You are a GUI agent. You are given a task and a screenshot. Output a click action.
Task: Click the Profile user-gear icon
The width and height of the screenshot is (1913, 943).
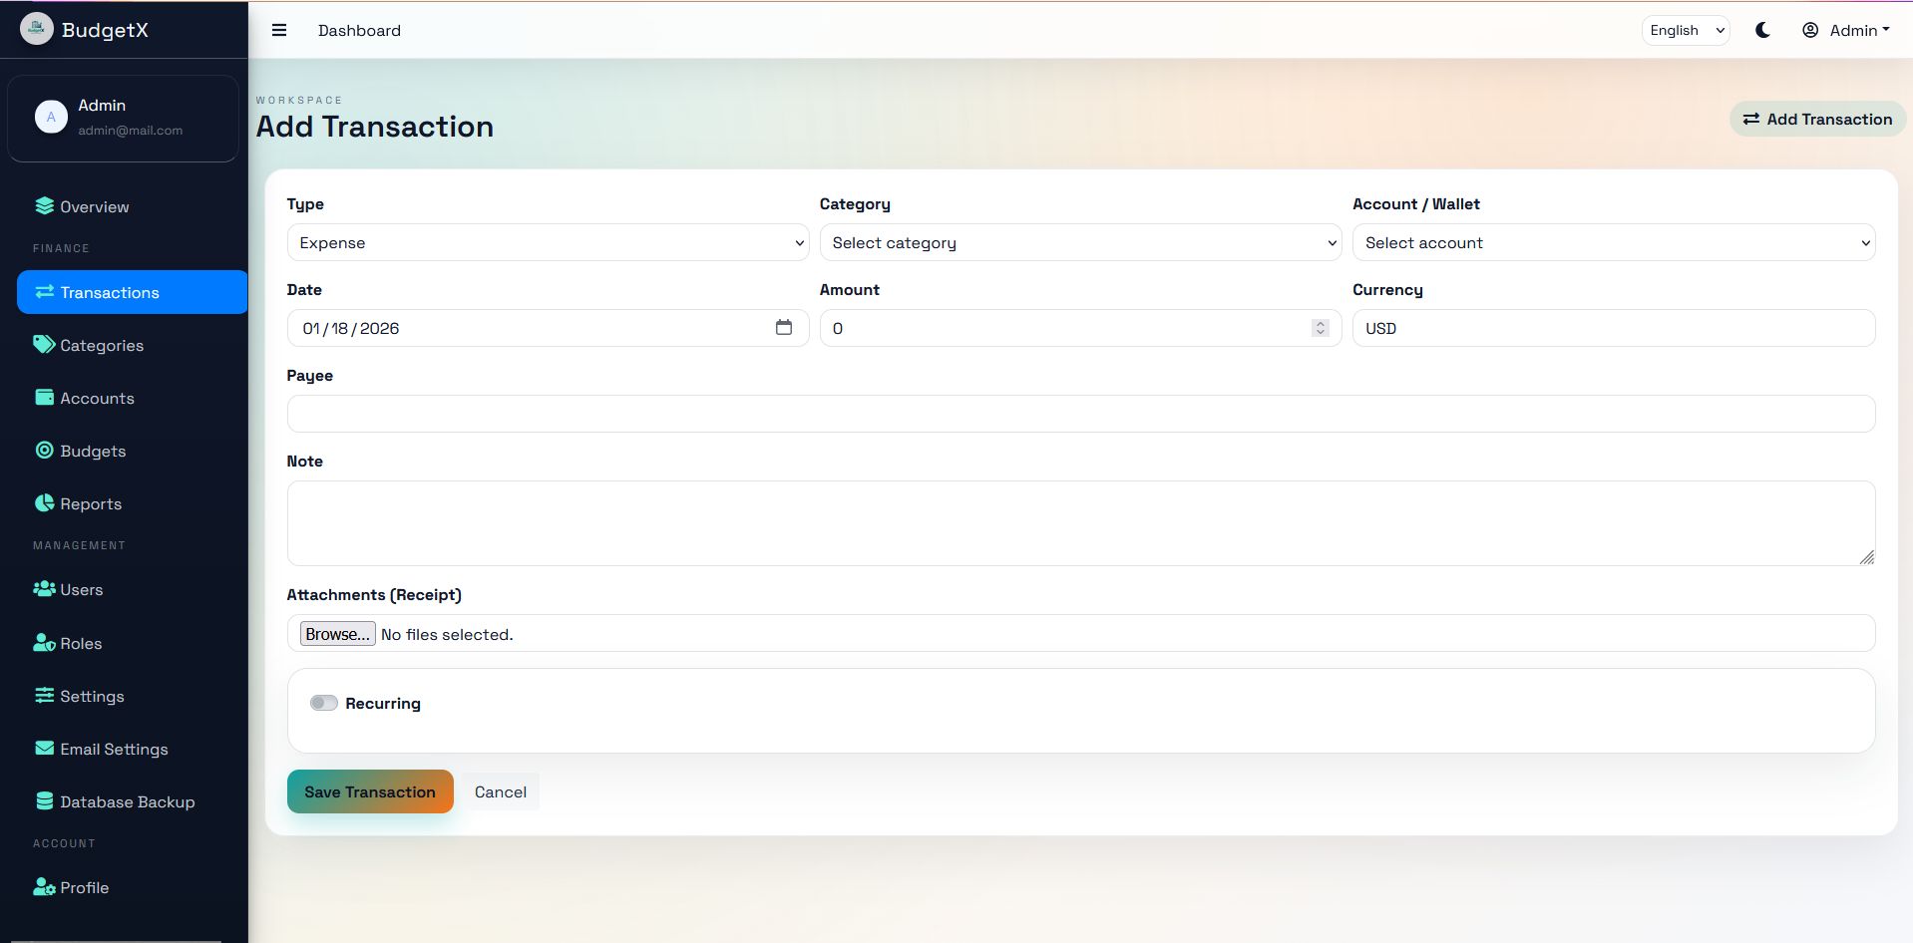coord(44,887)
